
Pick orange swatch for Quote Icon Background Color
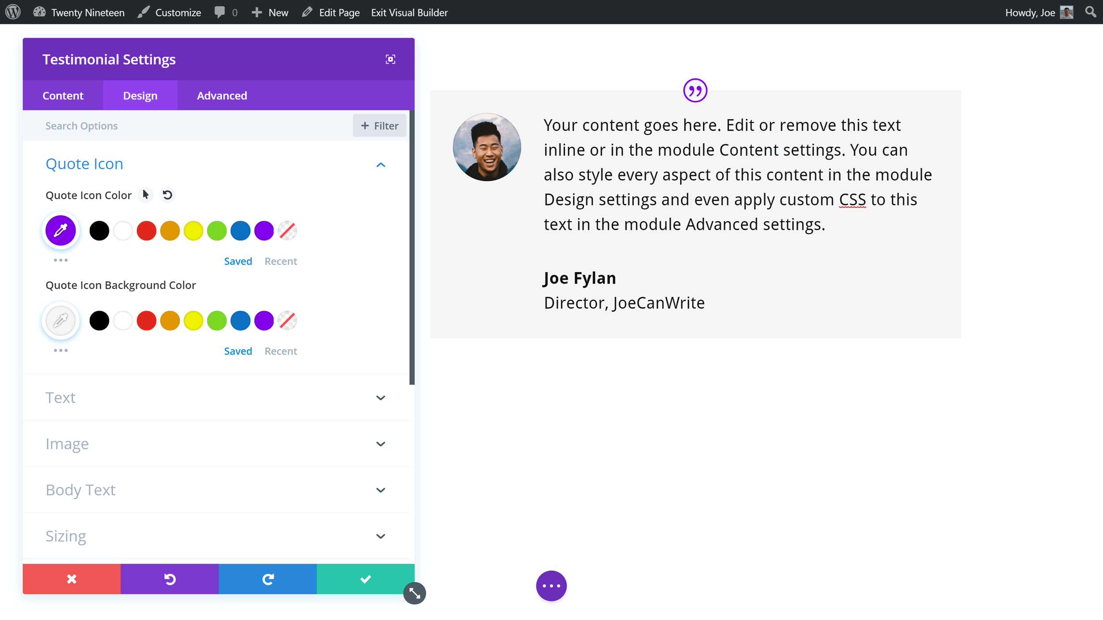click(x=170, y=321)
